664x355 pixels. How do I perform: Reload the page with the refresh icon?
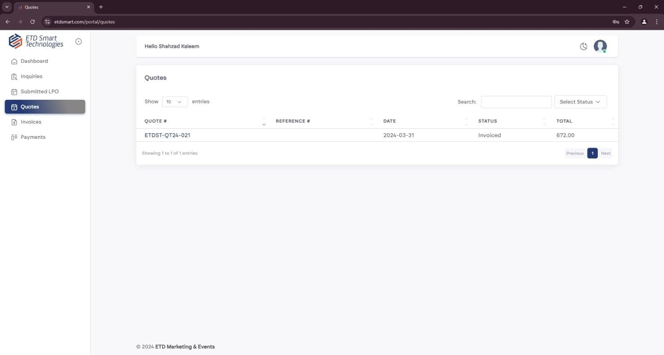32,22
